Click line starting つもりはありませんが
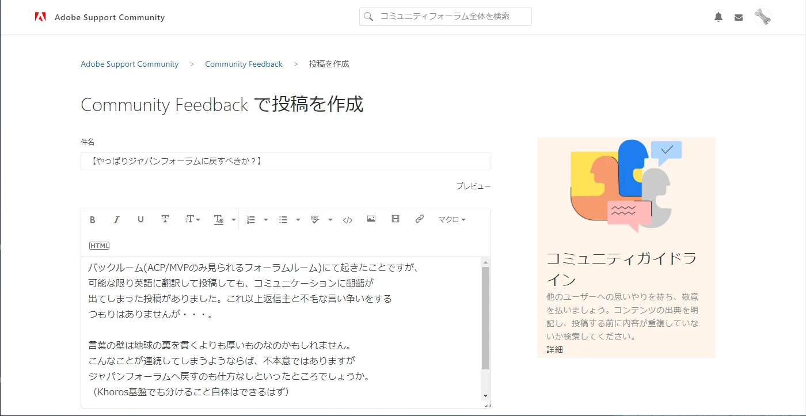The width and height of the screenshot is (806, 416). click(151, 315)
